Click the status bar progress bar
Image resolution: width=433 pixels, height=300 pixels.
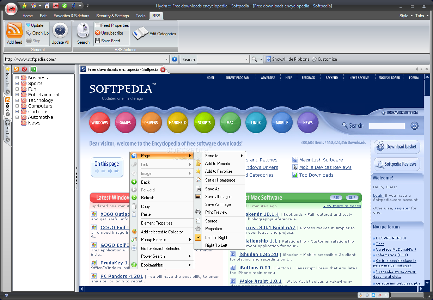406,295
